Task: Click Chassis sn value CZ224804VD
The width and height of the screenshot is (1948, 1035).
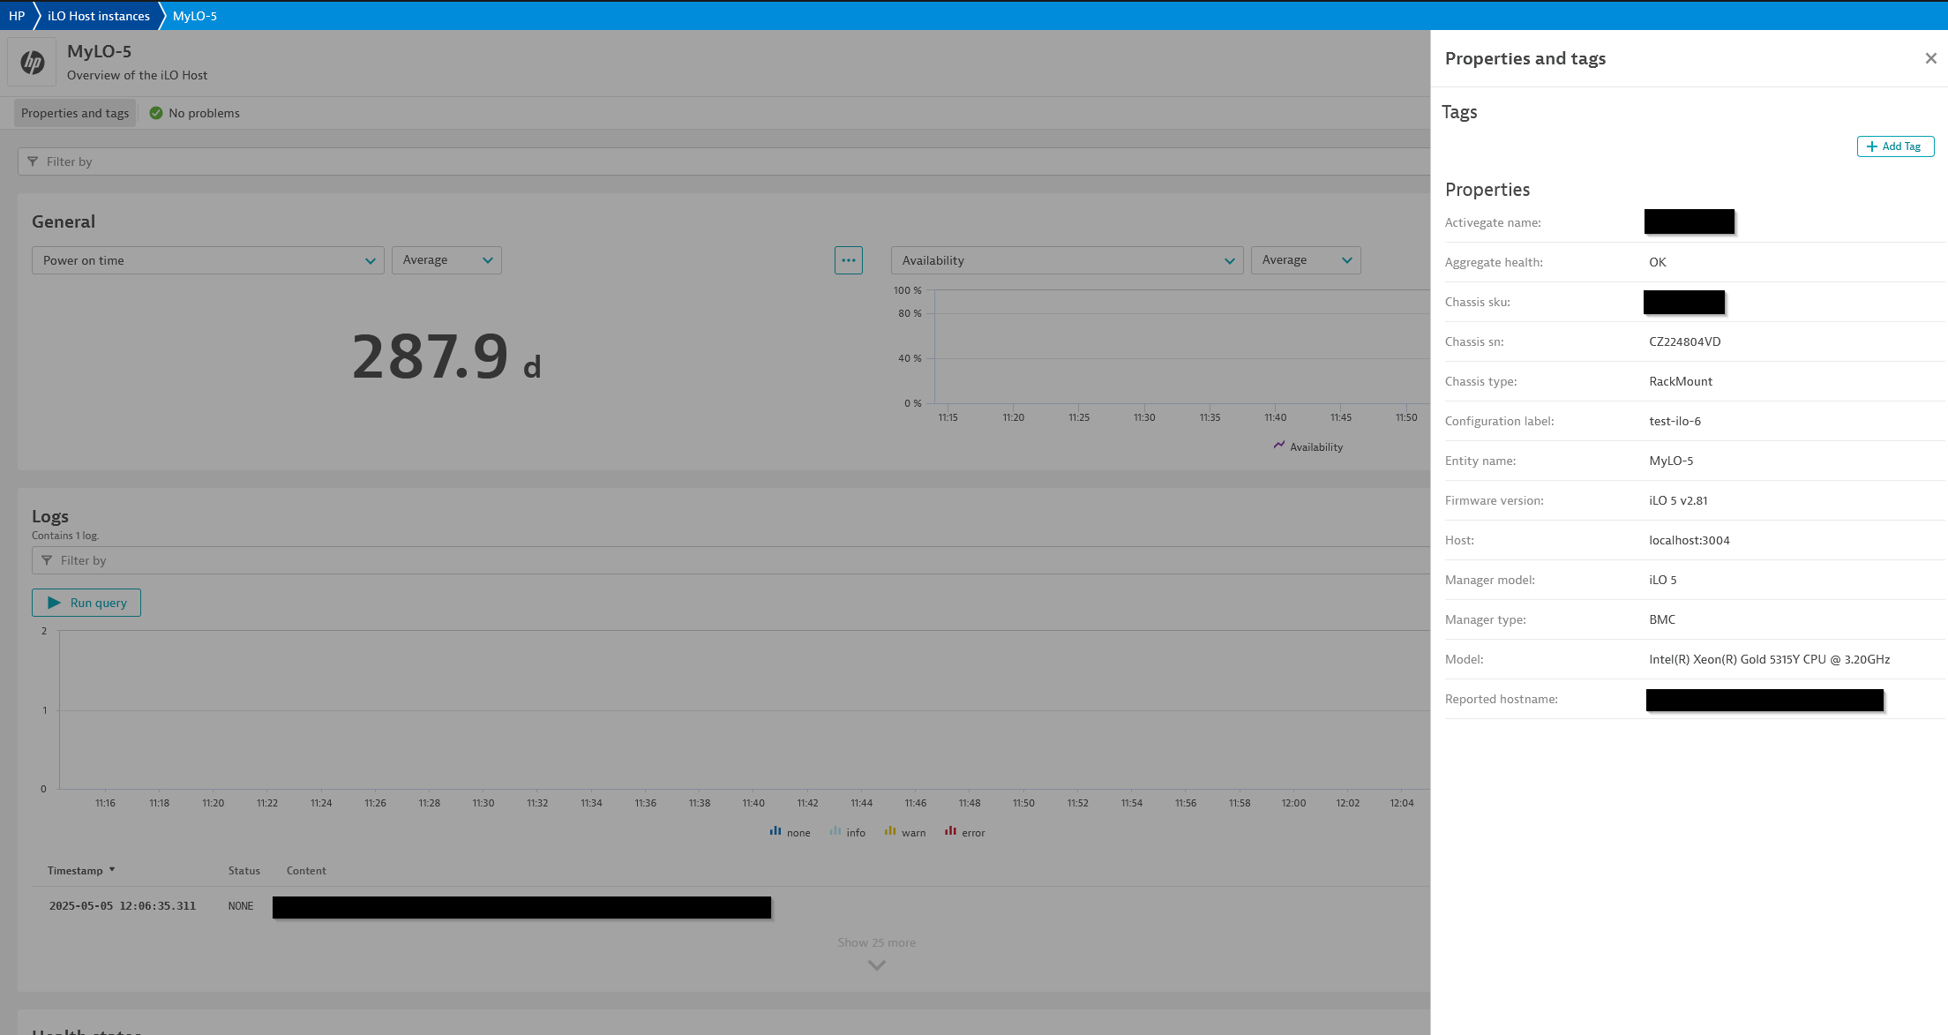Action: [1684, 341]
